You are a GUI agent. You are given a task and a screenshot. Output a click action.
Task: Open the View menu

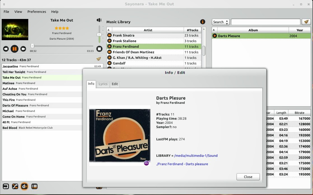(x=18, y=11)
